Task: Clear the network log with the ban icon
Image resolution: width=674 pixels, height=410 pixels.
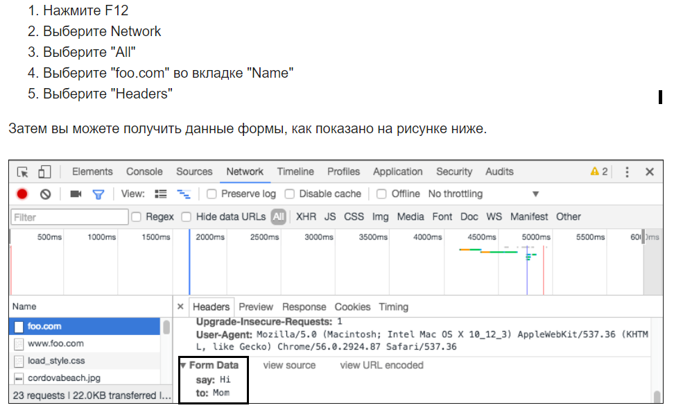Action: coord(45,194)
